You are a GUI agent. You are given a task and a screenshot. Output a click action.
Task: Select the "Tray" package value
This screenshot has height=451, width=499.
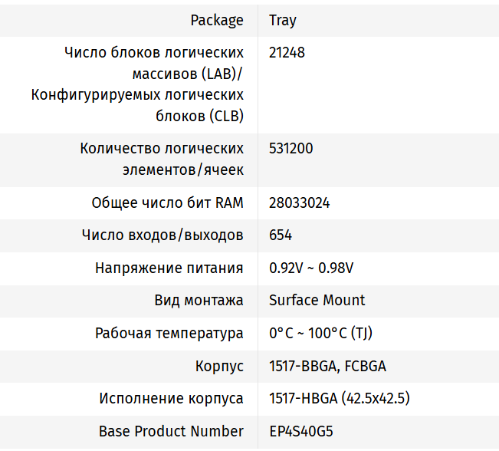[x=283, y=20]
